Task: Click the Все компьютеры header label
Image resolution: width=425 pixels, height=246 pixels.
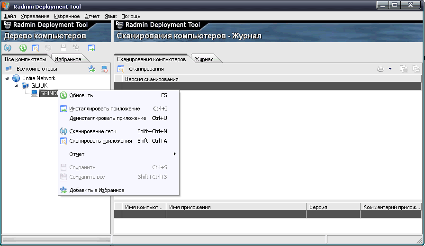Action: point(37,69)
